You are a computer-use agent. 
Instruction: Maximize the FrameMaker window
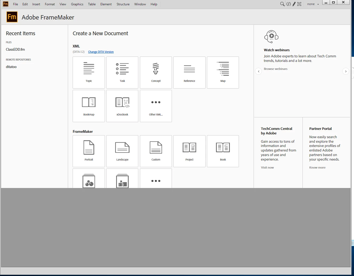pos(333,2)
